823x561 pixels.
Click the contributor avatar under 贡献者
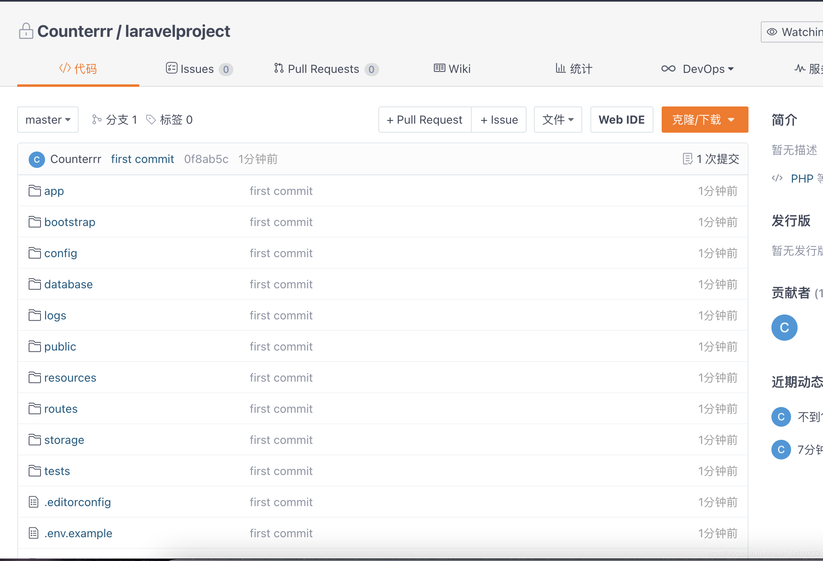coord(785,328)
